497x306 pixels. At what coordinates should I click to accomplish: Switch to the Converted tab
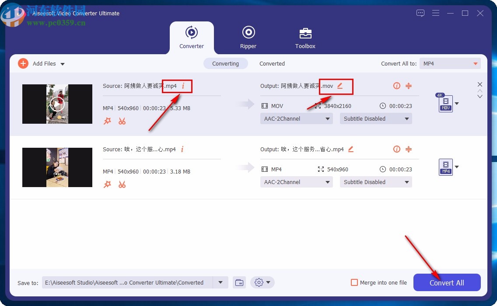(272, 63)
